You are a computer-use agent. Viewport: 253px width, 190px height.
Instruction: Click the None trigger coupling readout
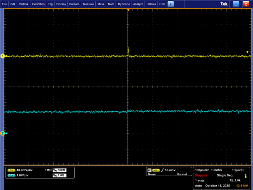(152, 174)
